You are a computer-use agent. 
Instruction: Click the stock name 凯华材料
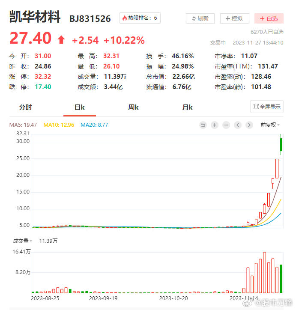[35, 17]
